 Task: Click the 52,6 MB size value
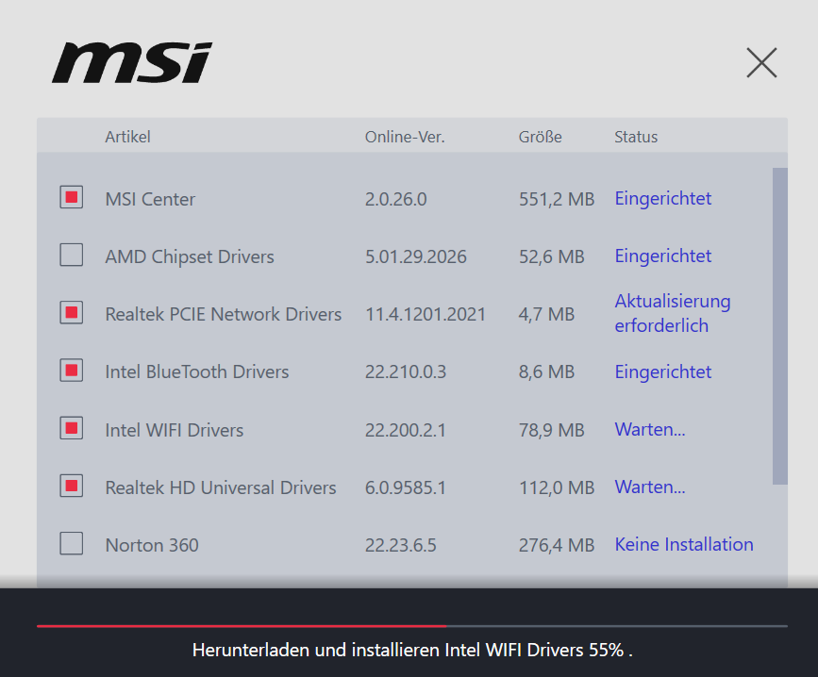pos(551,256)
